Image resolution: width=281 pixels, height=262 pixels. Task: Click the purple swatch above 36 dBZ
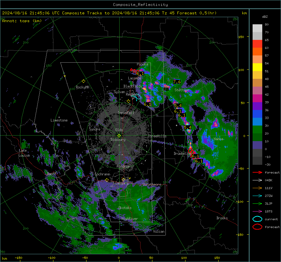pos(257,106)
